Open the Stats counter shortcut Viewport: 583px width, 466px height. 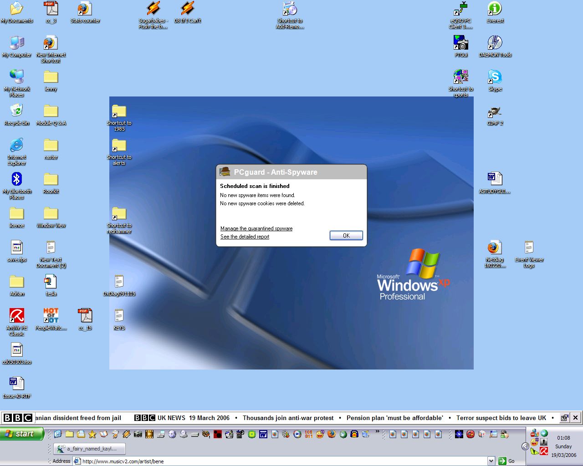(x=85, y=13)
